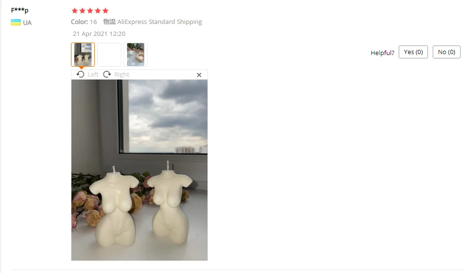Click the "Color: 16" variant text
Image resolution: width=473 pixels, height=273 pixels.
84,22
